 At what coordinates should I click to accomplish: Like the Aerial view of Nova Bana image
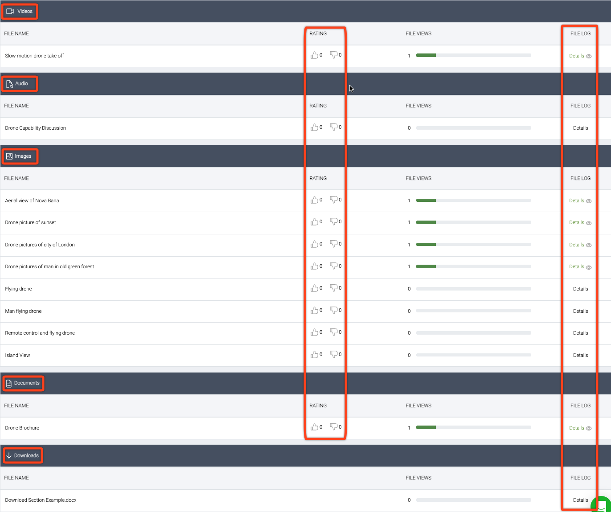tap(315, 200)
